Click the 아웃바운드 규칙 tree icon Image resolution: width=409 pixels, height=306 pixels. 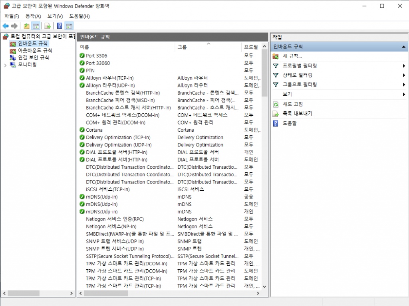(x=13, y=51)
